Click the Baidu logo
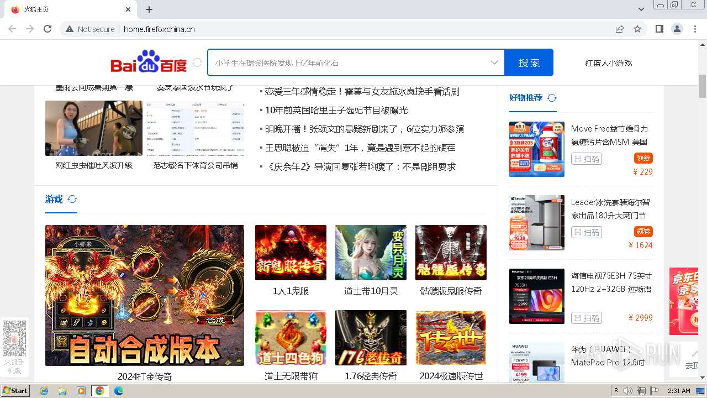707x398 pixels. [149, 62]
